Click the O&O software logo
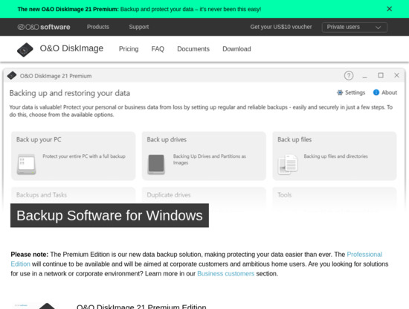The image size is (409, 309). coord(44,27)
